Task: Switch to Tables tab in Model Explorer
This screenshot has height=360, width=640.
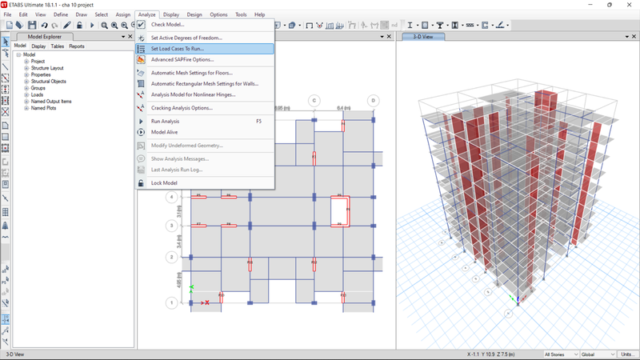Action: coord(57,46)
